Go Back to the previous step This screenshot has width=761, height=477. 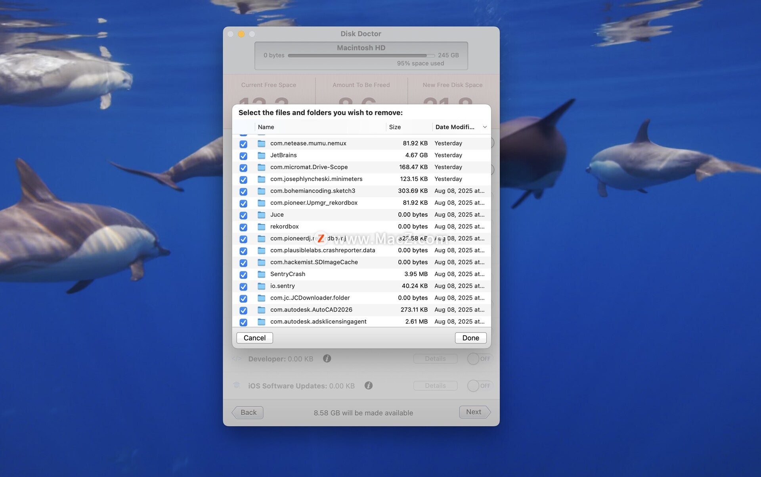pos(248,412)
